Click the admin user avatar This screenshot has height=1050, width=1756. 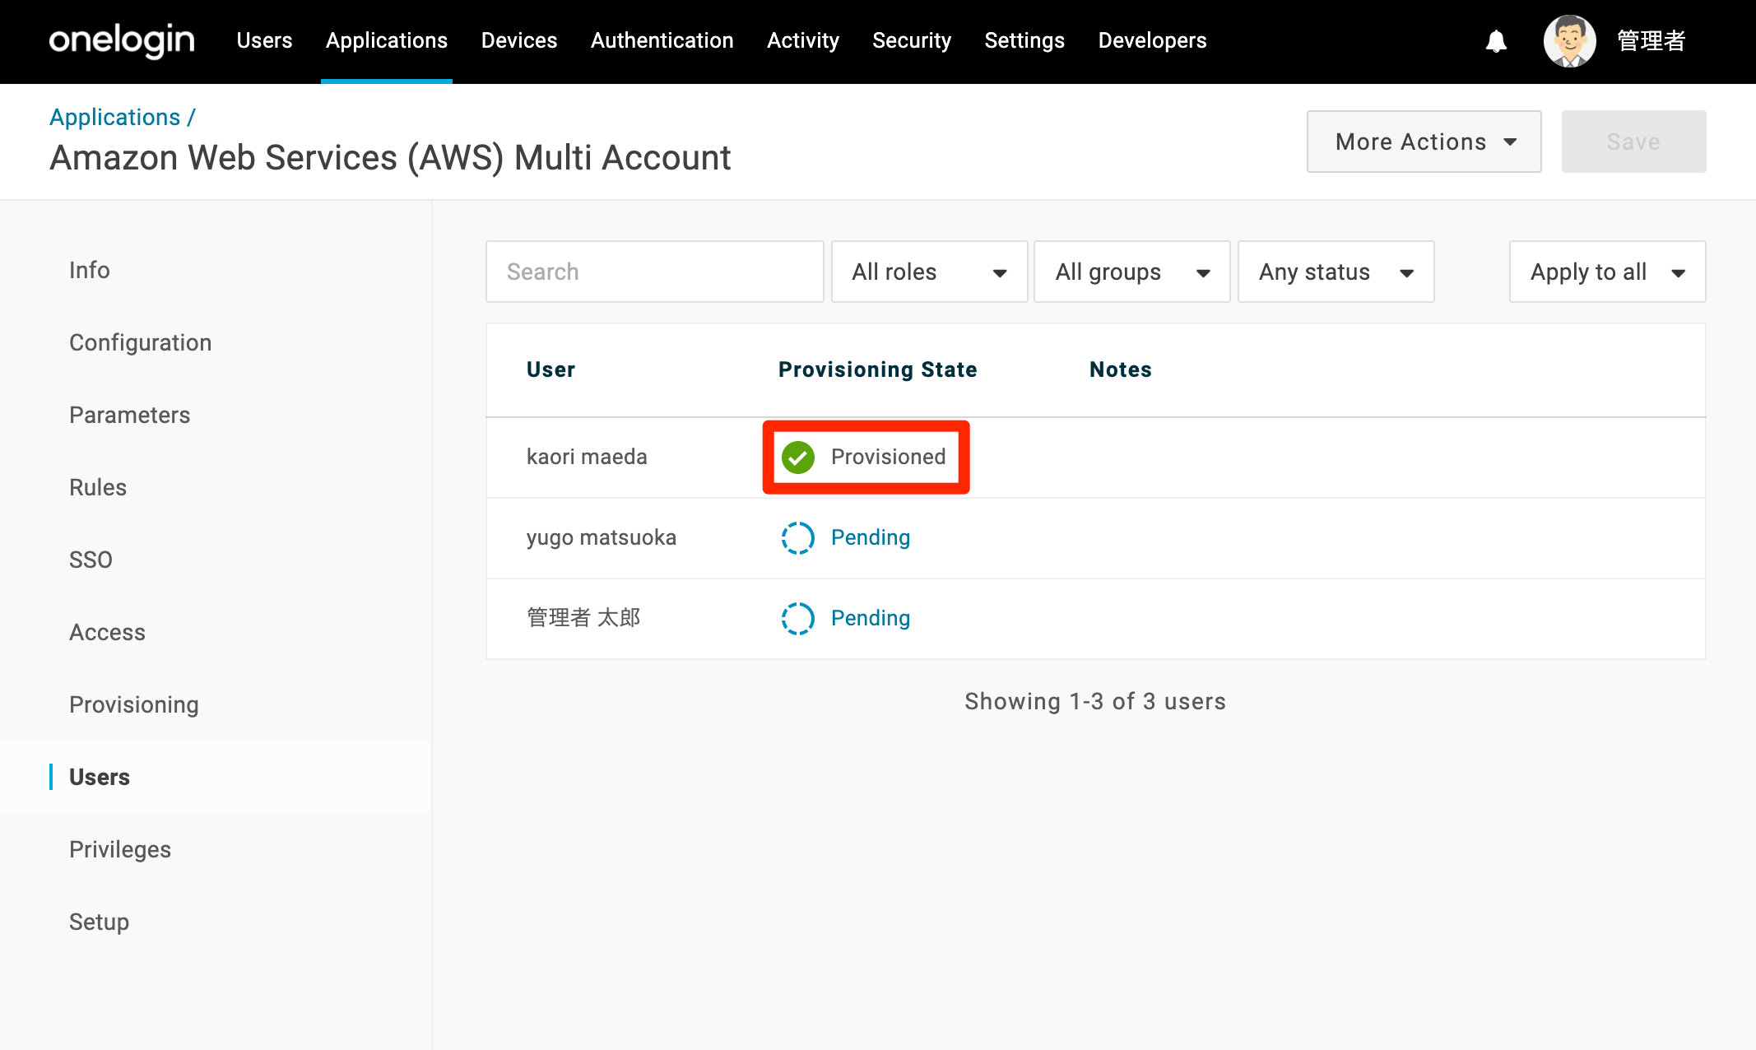pos(1569,41)
